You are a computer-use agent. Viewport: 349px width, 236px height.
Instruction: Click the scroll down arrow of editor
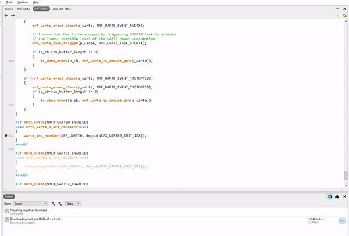(346, 185)
